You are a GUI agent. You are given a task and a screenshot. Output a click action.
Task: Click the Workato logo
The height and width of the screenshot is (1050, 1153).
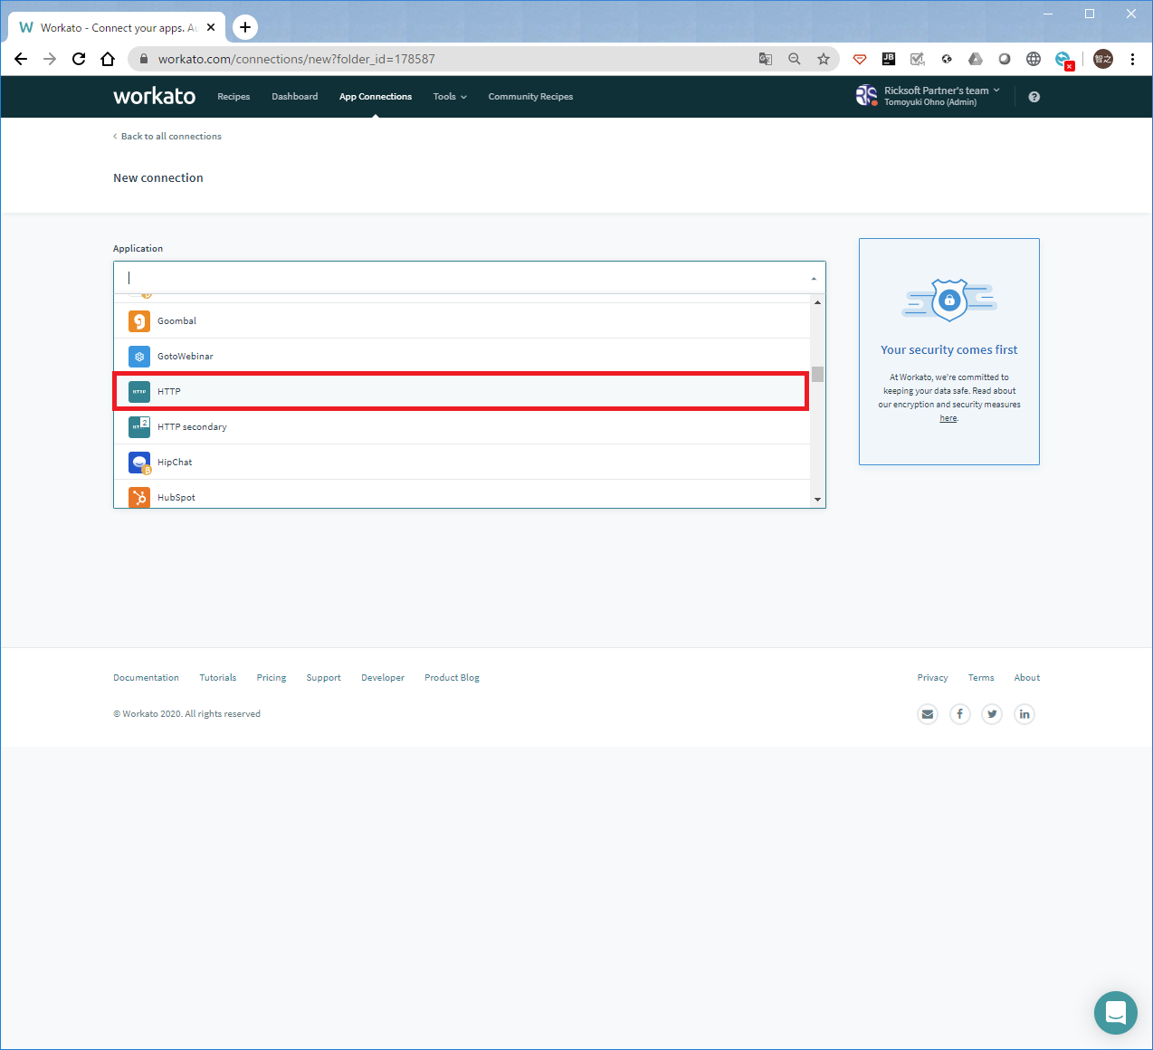[154, 96]
